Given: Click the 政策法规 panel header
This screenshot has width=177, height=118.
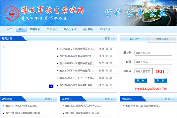Looking at the screenshot, I should click(7, 99).
